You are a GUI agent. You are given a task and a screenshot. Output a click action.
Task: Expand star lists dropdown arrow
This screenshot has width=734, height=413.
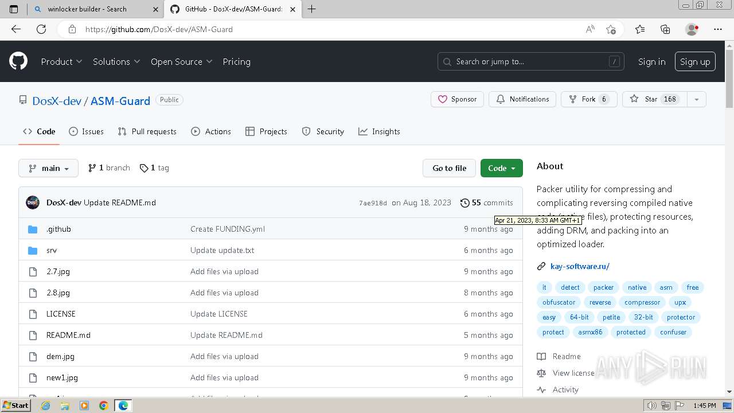tap(696, 99)
